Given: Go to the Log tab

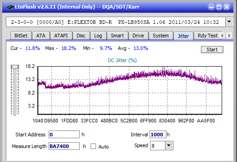Looking at the screenshot, I should [x=98, y=36].
